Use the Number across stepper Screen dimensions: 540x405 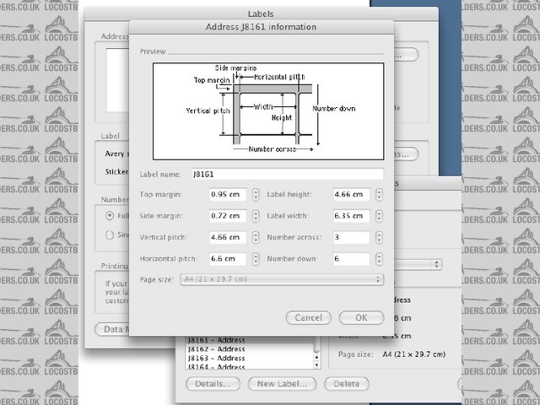(378, 237)
